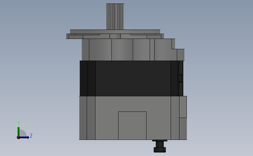Click the Z label of the coordinate triad
This screenshot has width=253, height=156.
point(31,136)
